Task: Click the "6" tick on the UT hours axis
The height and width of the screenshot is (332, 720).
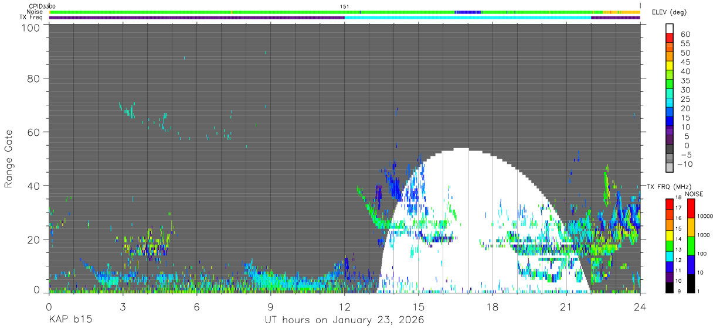Action: [196, 306]
